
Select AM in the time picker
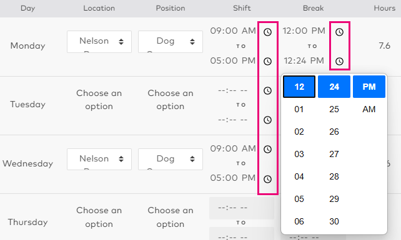coord(369,109)
